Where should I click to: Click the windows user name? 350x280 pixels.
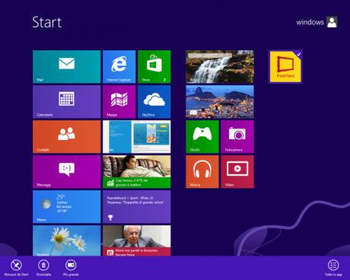click(x=310, y=22)
